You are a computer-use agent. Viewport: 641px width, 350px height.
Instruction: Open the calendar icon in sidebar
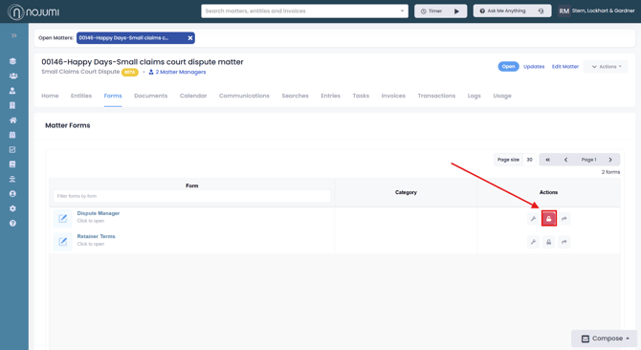click(12, 135)
